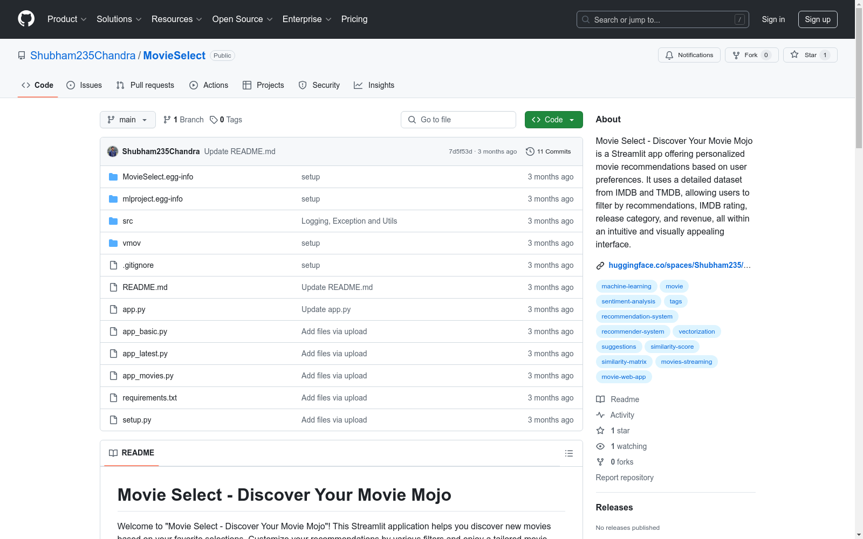The width and height of the screenshot is (863, 539).
Task: Click the Shubham235Chandra avatar image
Action: (x=113, y=151)
